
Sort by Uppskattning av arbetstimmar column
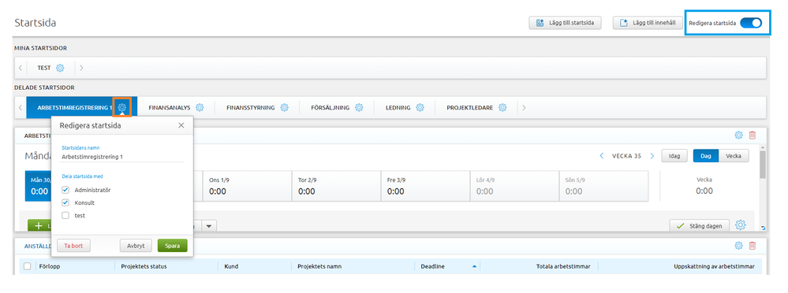pos(714,266)
